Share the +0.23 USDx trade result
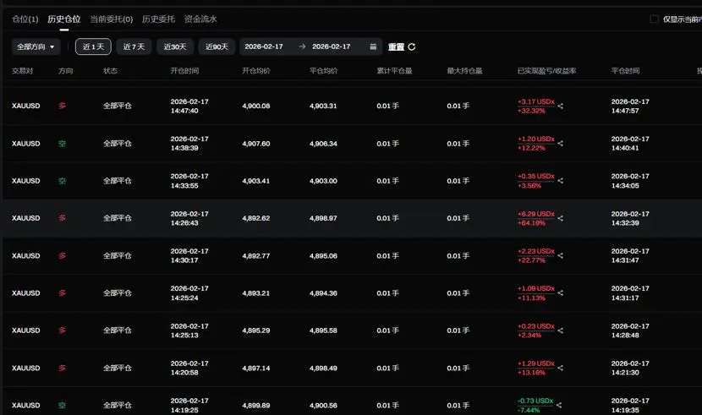 coord(561,330)
